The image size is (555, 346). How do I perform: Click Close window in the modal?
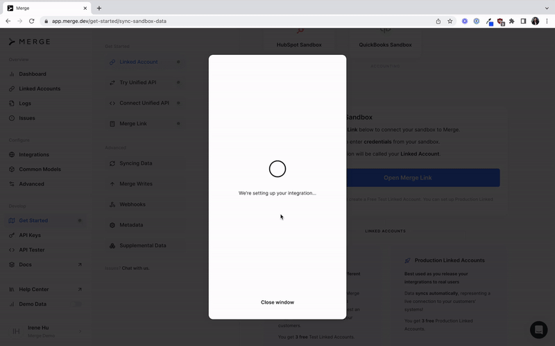coord(277,302)
